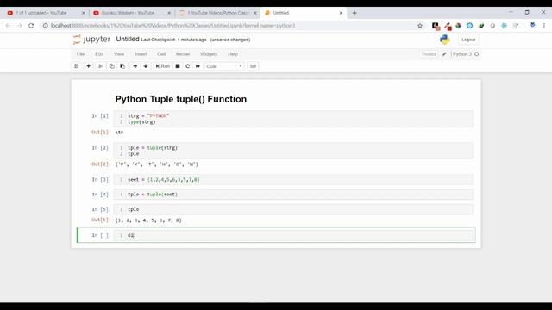Image resolution: width=552 pixels, height=310 pixels.
Task: Click the Python Tuple tuple() Function heading
Action: tap(181, 99)
